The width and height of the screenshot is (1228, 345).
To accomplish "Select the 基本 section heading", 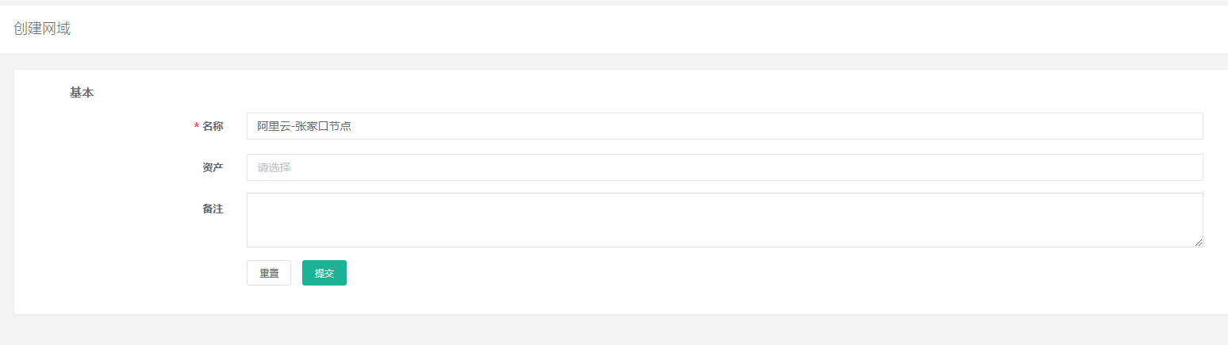I will pyautogui.click(x=82, y=93).
